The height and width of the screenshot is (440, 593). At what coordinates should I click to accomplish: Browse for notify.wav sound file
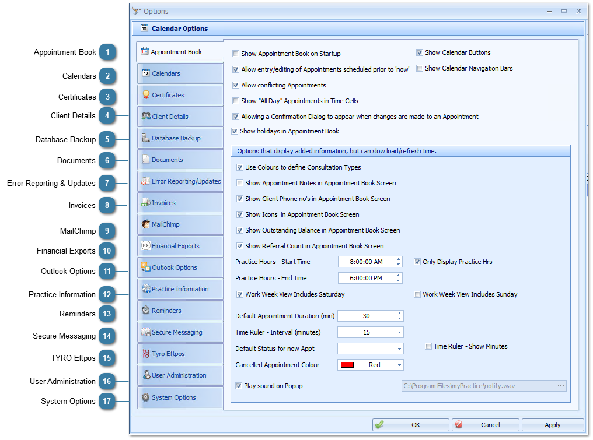pyautogui.click(x=560, y=386)
